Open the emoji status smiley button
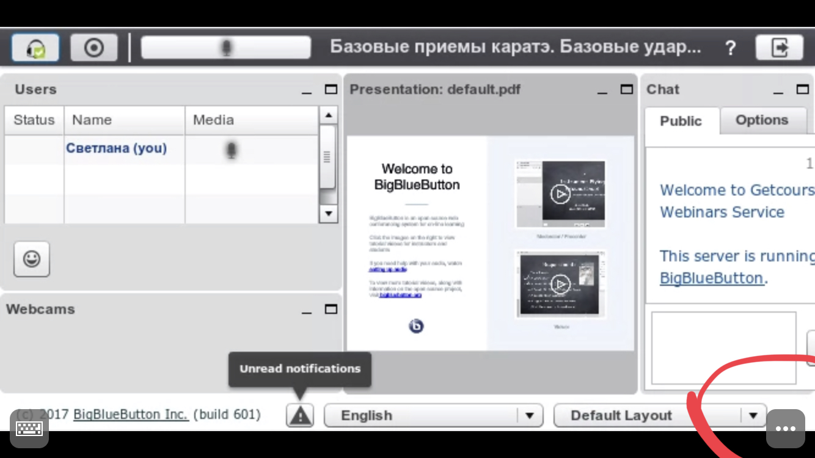 pyautogui.click(x=32, y=259)
